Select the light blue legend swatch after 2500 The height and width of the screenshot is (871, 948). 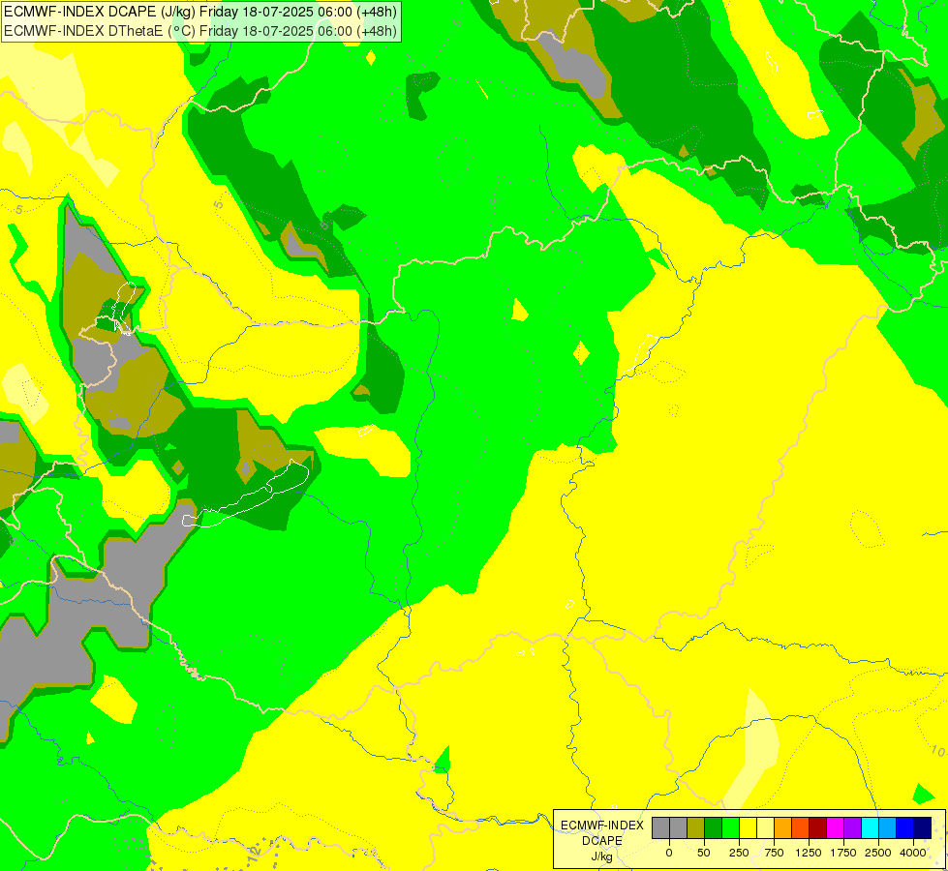tap(888, 827)
